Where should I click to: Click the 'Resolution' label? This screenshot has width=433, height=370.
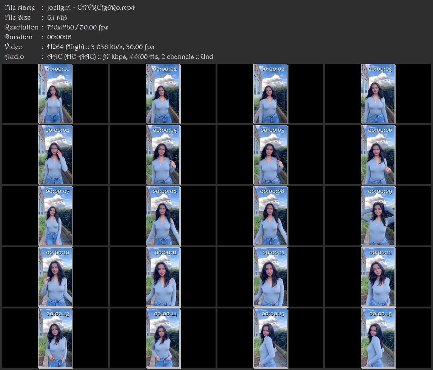(22, 27)
